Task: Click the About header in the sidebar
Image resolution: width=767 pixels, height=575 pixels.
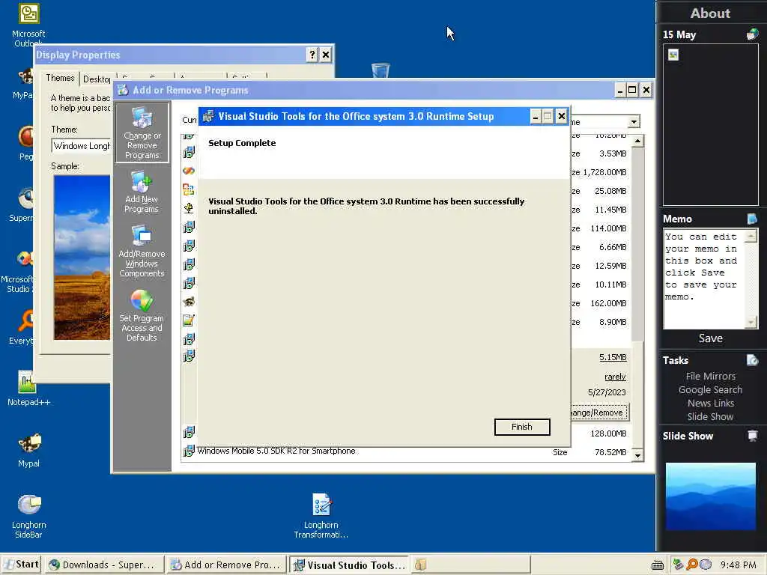Action: [x=710, y=13]
